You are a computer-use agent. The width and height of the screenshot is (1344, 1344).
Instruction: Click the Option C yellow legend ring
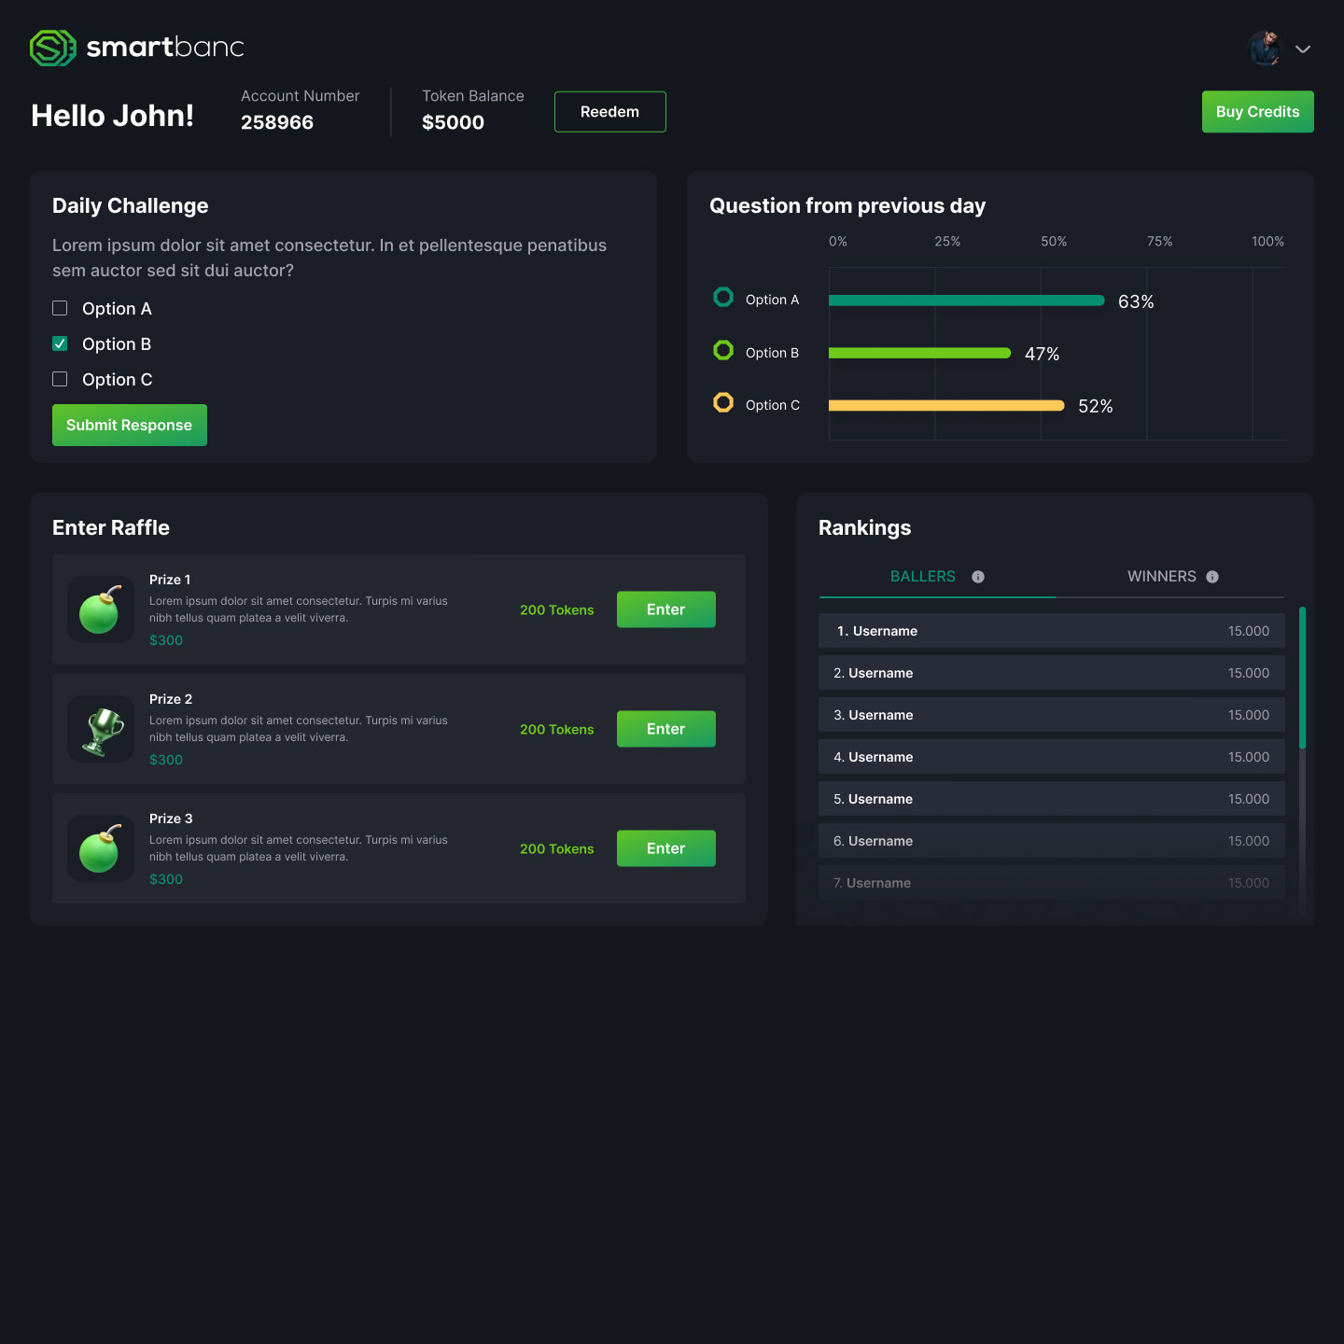point(723,402)
